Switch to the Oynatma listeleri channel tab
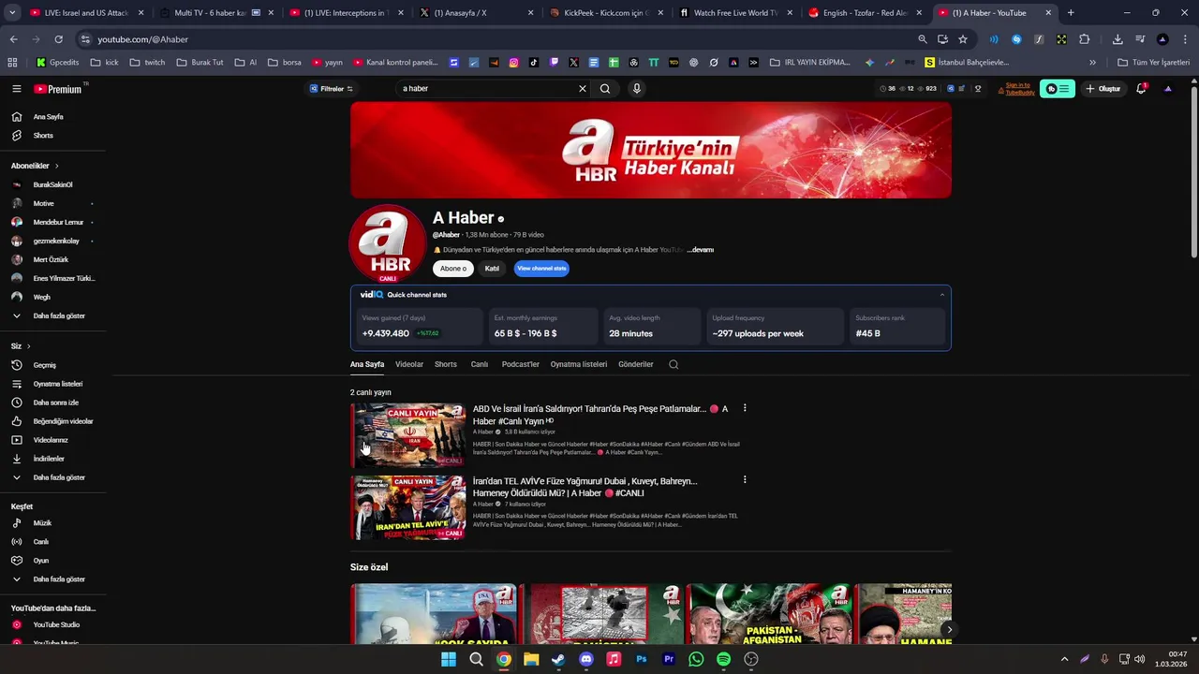This screenshot has height=674, width=1199. tap(579, 364)
